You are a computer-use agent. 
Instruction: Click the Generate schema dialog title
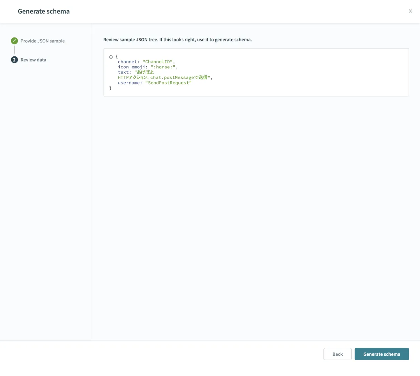44,11
